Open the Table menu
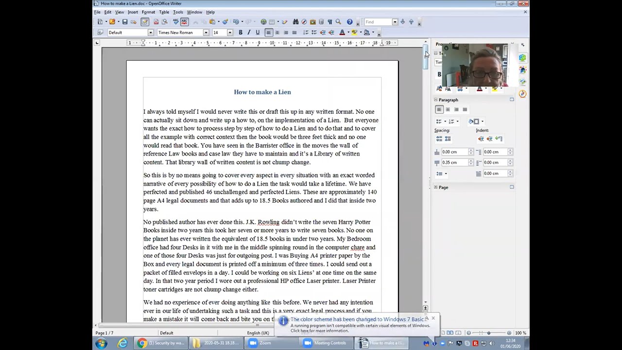The image size is (622, 350). pos(164,12)
